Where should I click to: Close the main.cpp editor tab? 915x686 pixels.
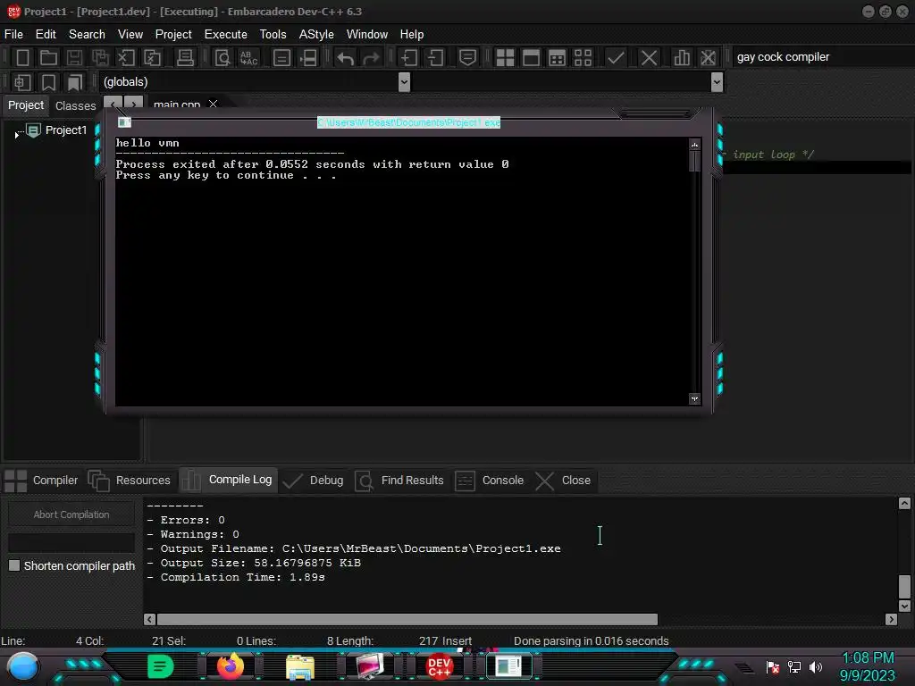click(213, 104)
